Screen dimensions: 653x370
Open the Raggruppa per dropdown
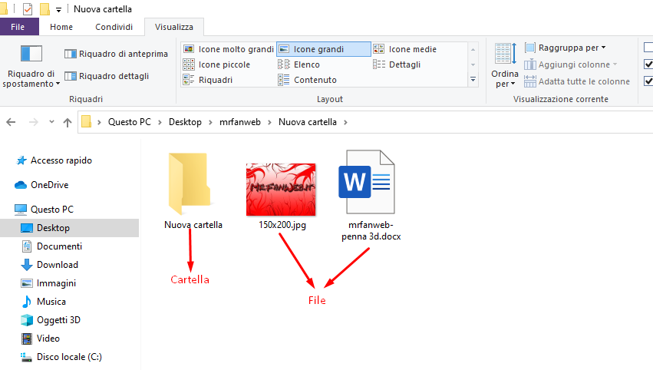566,48
